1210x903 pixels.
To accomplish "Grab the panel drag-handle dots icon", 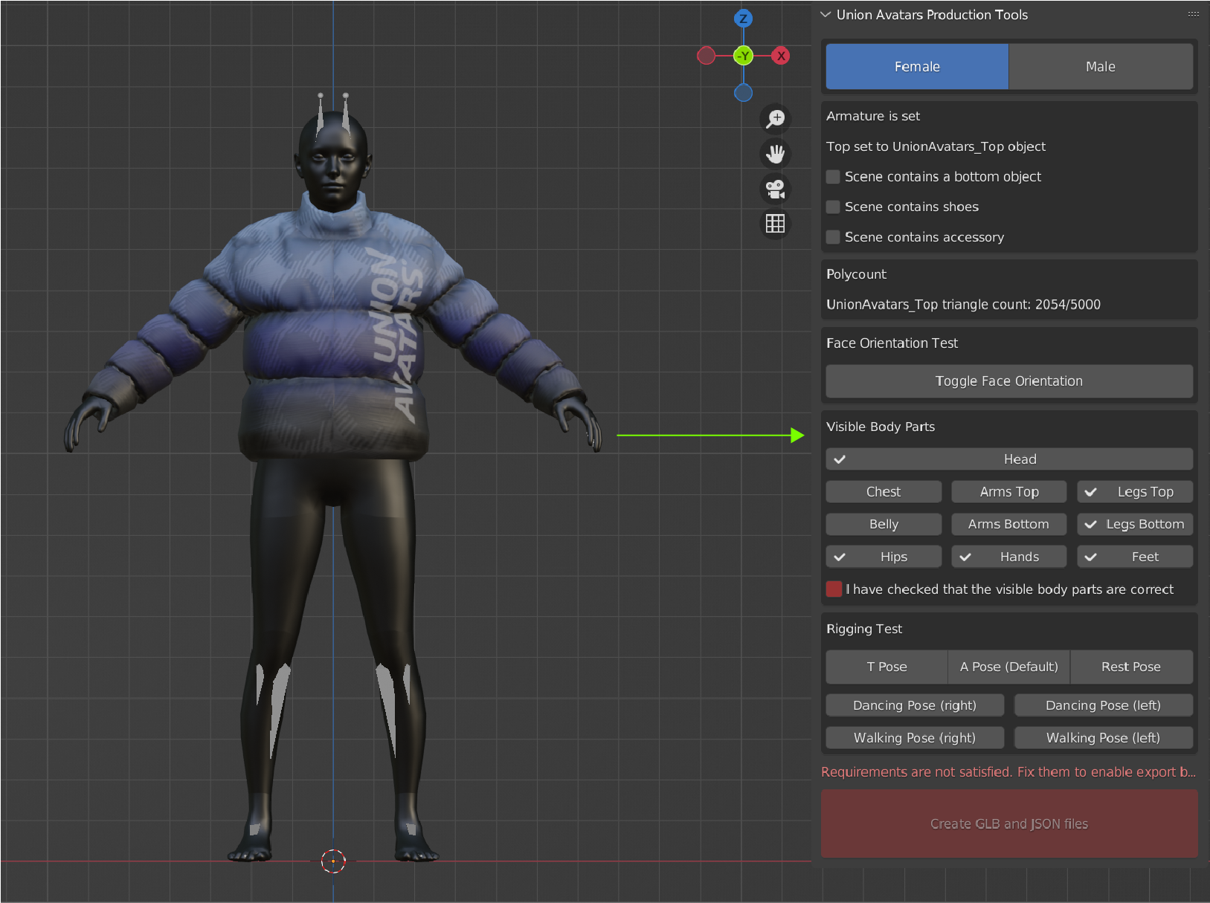I will coord(1193,15).
